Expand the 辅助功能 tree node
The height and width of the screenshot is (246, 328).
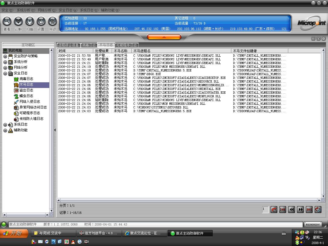tap(5, 130)
